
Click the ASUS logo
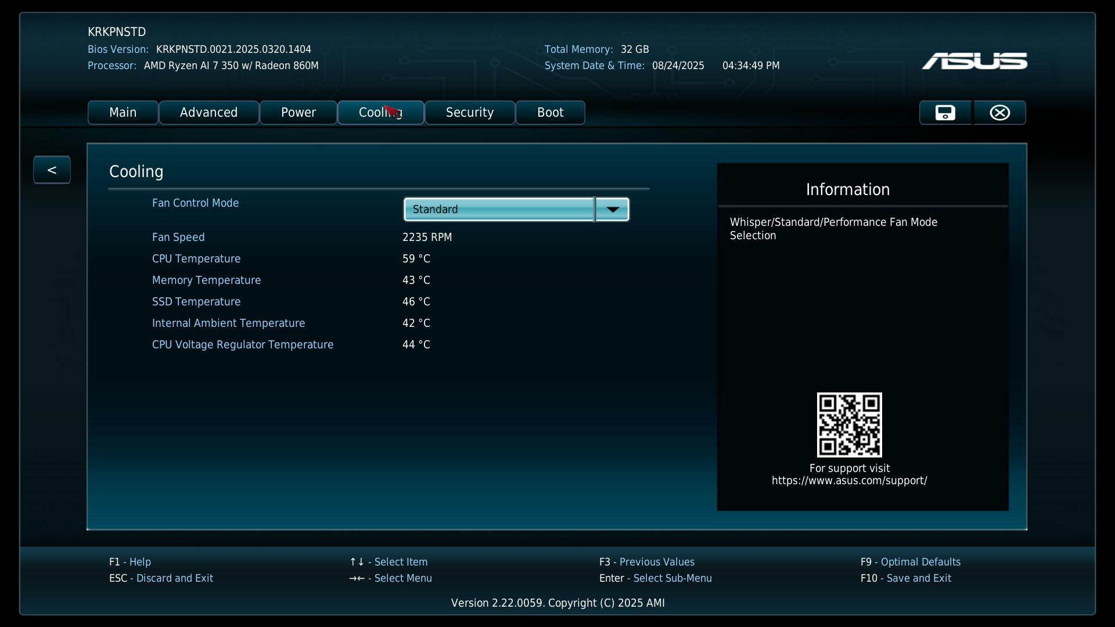pos(974,61)
